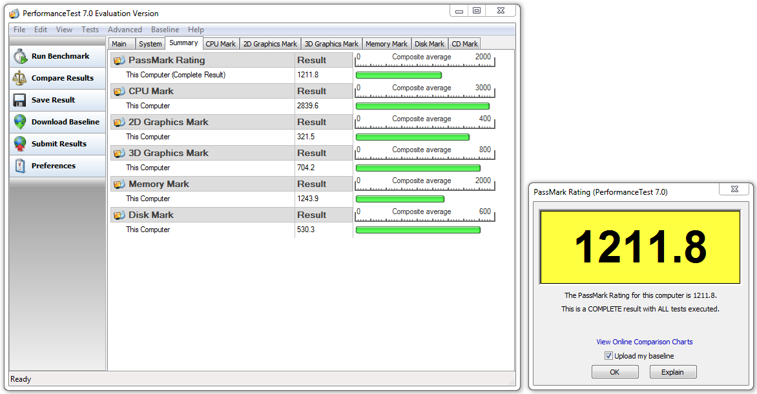757x394 pixels.
Task: Click the PassMark Rating green result bar
Action: [399, 75]
